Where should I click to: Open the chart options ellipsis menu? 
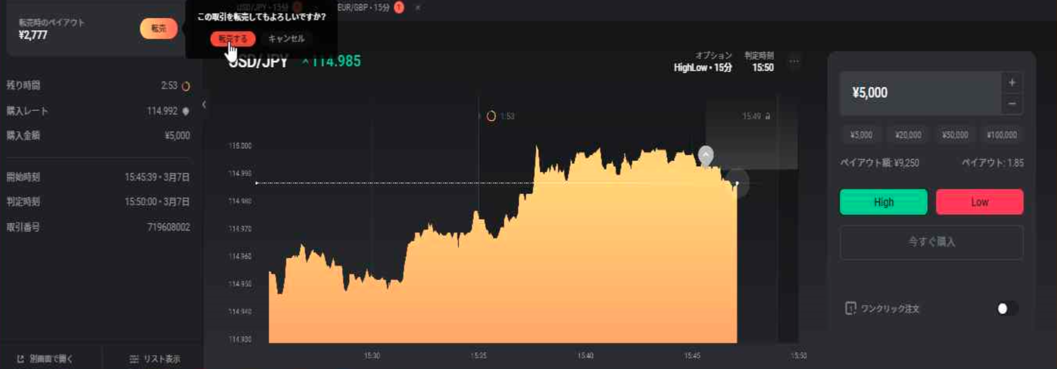click(794, 61)
